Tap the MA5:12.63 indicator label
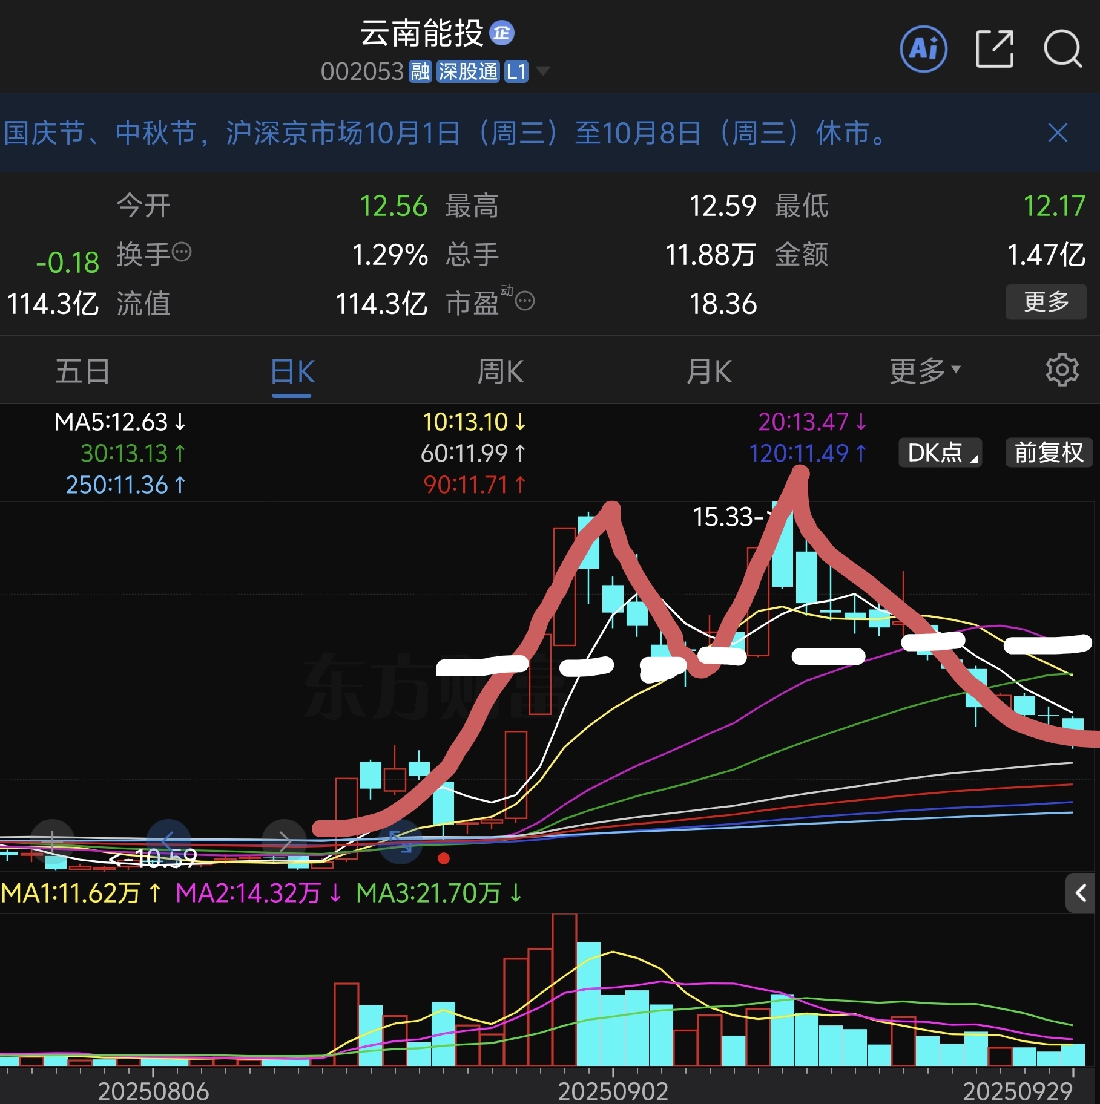 (x=120, y=422)
